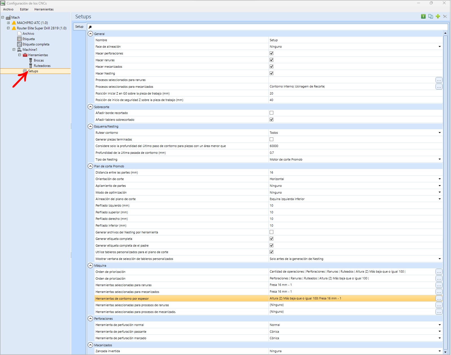
Task: Click the Machine1 CNC machine icon
Action: point(19,50)
